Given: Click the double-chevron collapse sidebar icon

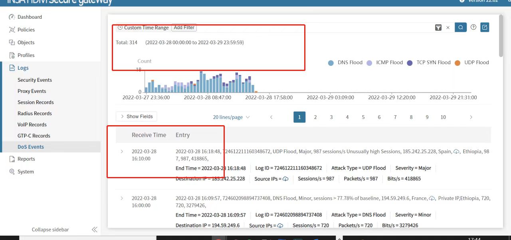Looking at the screenshot, I should [95, 230].
